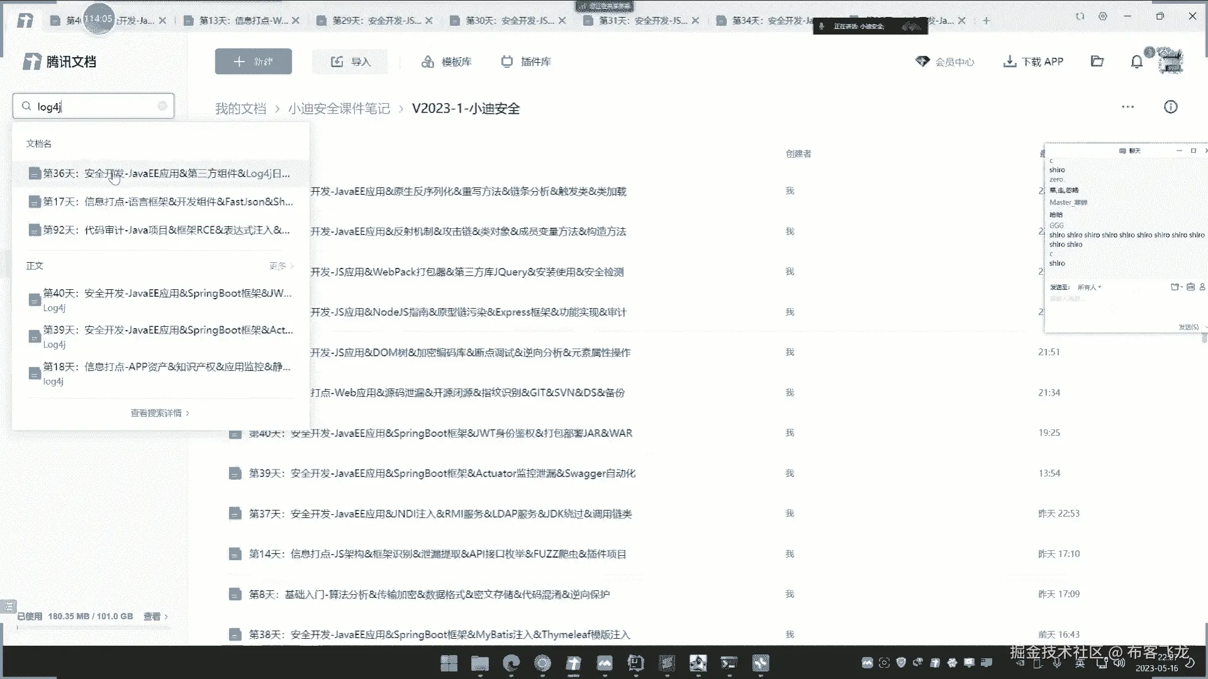Clear the log4j search text
This screenshot has height=679, width=1208.
pos(162,106)
